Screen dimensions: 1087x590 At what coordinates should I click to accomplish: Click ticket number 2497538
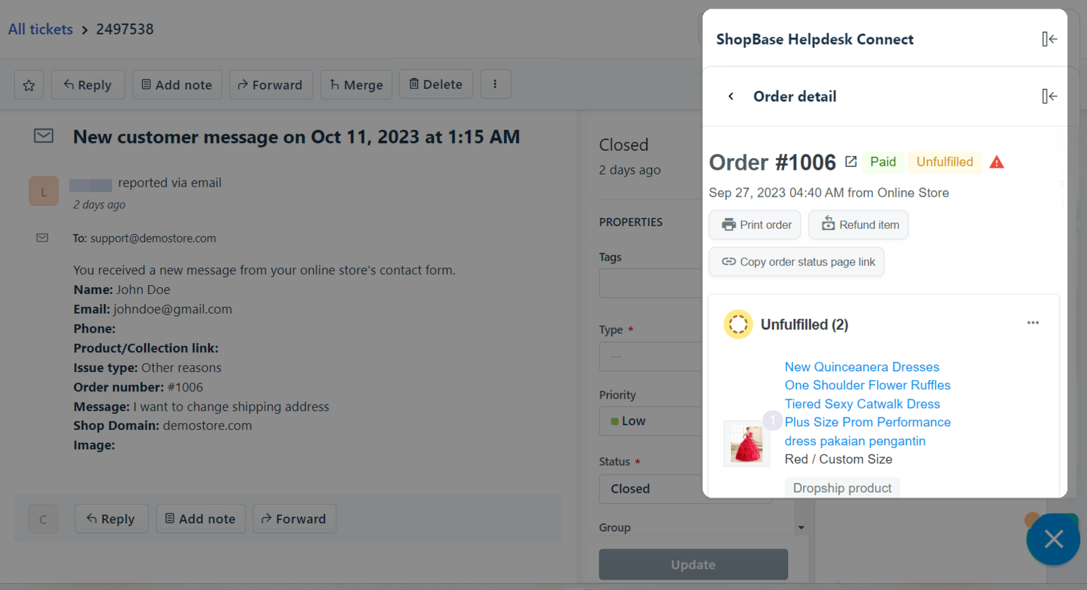(x=125, y=29)
